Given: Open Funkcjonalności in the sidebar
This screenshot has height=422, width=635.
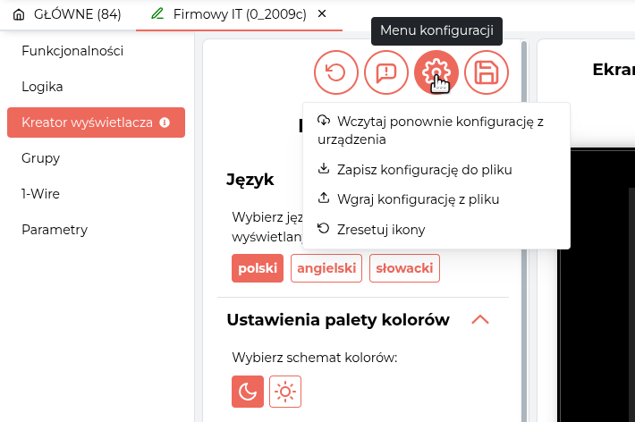Looking at the screenshot, I should point(72,51).
